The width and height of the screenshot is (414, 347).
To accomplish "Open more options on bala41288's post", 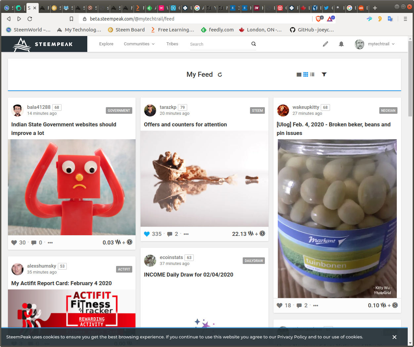I will pyautogui.click(x=50, y=242).
